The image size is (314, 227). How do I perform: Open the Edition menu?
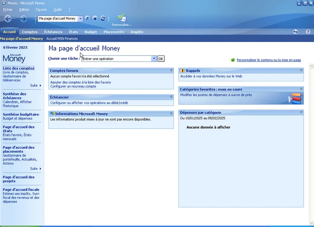(x=24, y=9)
